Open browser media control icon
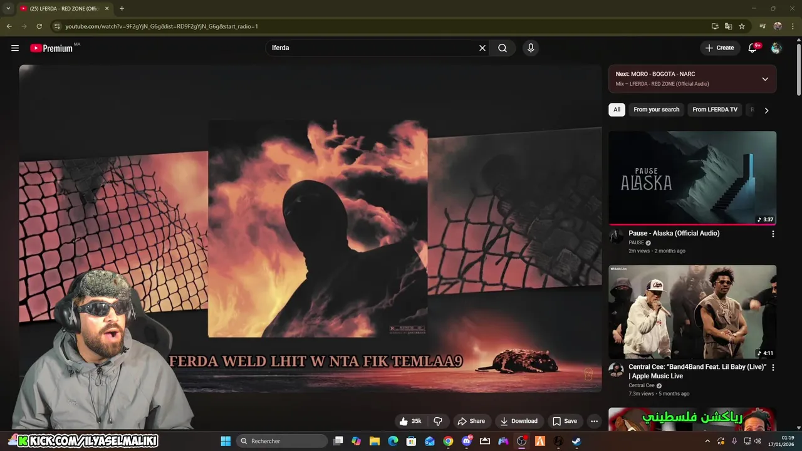 click(x=763, y=26)
